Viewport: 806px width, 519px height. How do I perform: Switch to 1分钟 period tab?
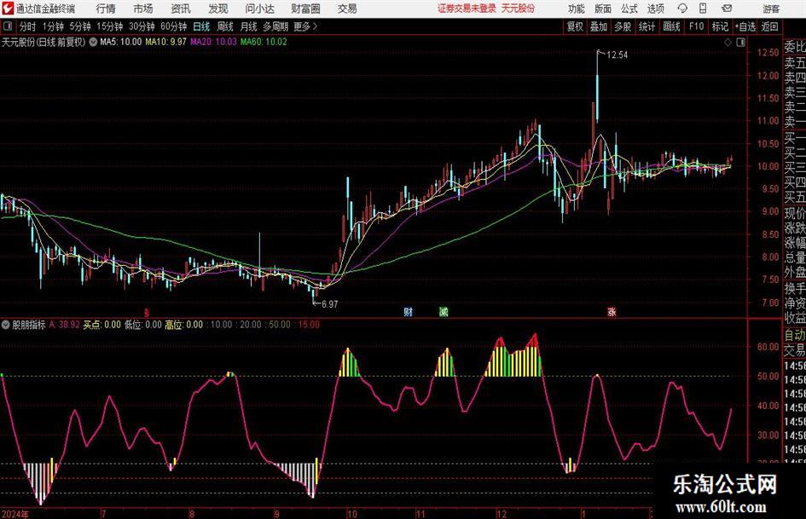(53, 26)
